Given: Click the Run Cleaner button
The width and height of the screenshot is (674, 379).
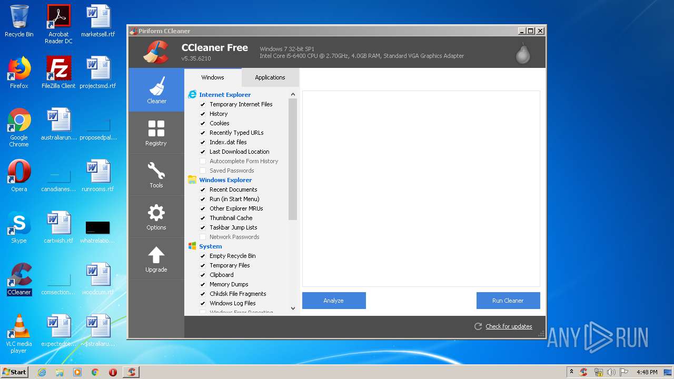Looking at the screenshot, I should [508, 301].
